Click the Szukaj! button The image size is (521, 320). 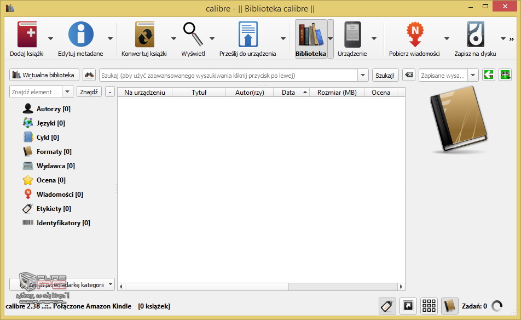tap(385, 75)
